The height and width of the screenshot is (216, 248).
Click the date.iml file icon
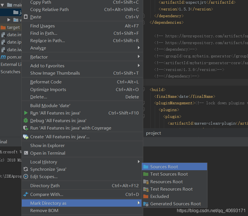pyautogui.click(x=3, y=35)
